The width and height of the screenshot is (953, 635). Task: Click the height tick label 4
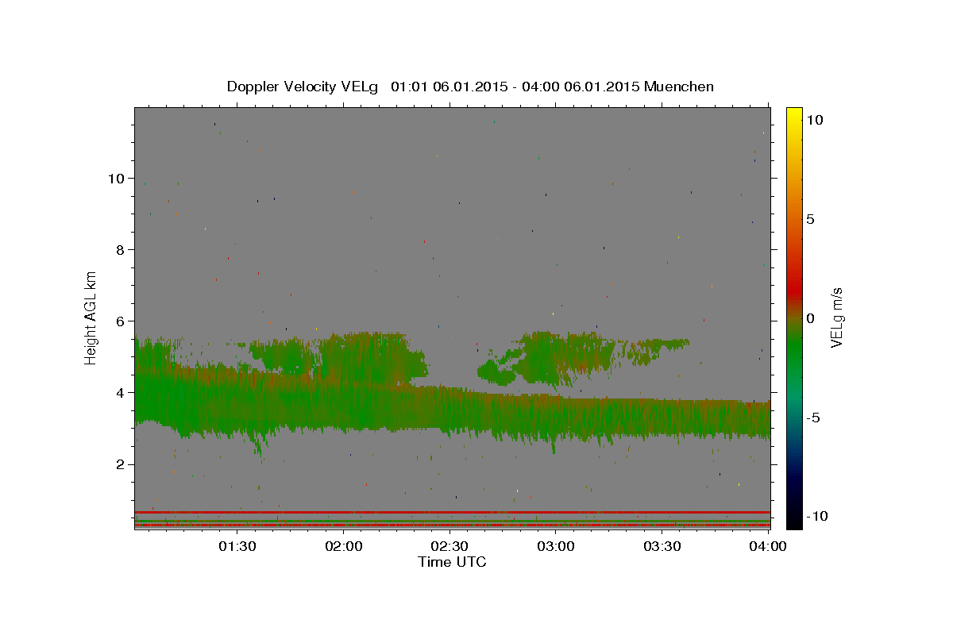(120, 392)
